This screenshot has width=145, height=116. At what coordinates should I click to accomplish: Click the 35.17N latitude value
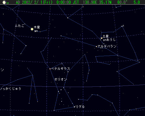coord(105,2)
